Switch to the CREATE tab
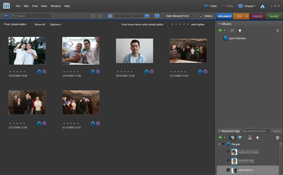 257,16
